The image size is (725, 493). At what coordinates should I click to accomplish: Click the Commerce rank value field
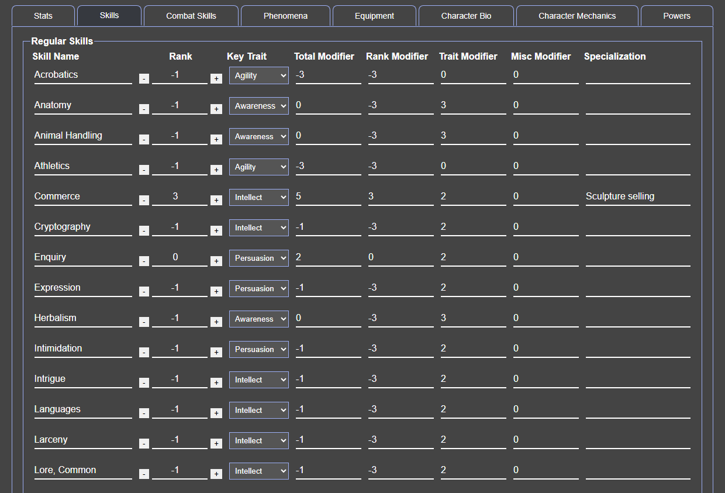point(179,196)
